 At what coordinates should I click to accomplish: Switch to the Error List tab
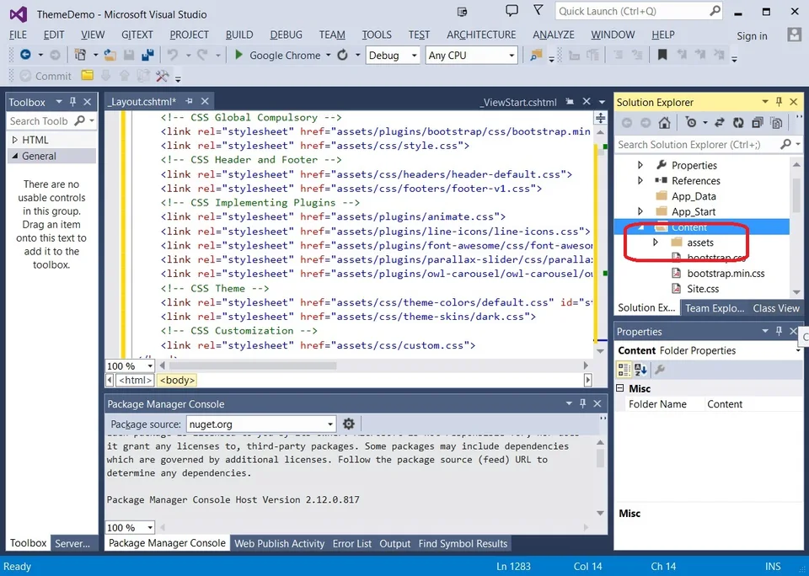[x=352, y=543]
